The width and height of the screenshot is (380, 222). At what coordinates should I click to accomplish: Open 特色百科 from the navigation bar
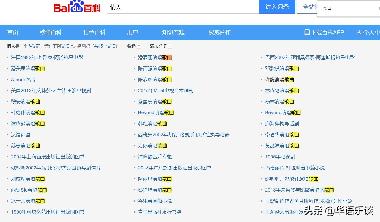[x=94, y=32]
